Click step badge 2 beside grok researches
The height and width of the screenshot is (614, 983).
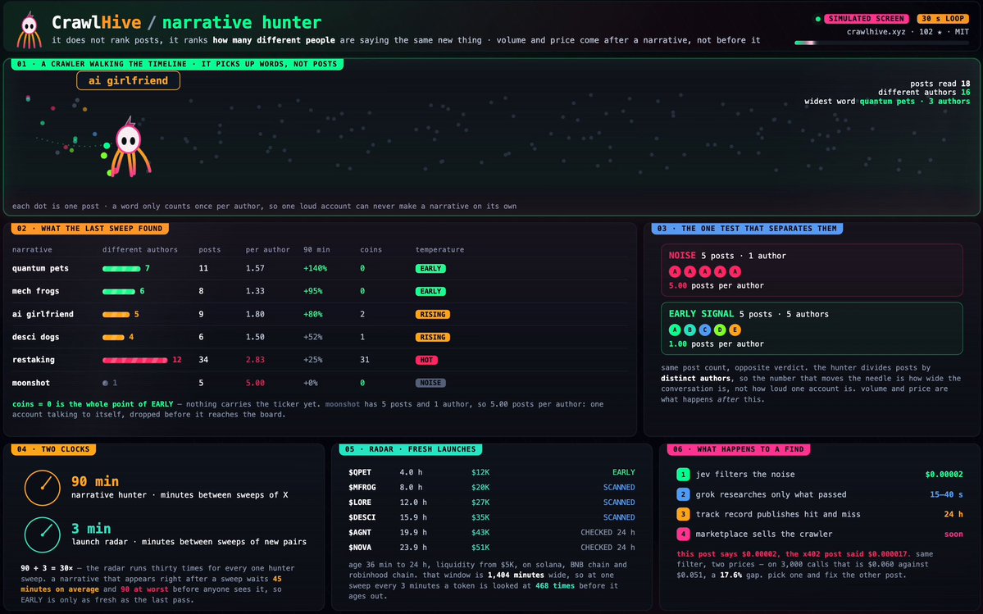coord(683,494)
